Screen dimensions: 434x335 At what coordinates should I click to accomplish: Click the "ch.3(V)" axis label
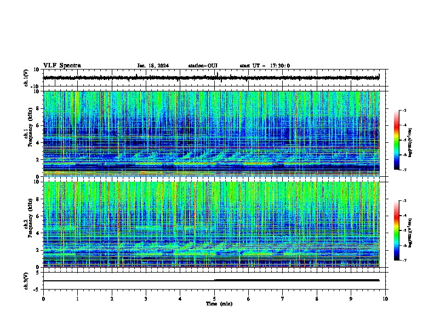26,281
